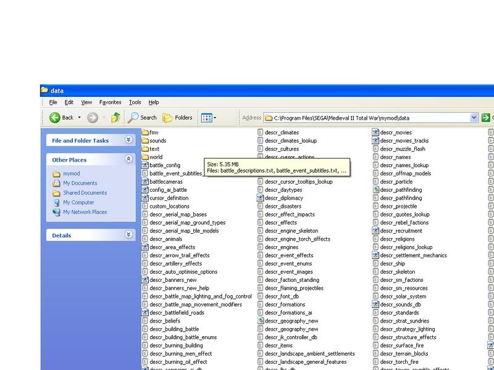Select descr_aerial_map_ground_types file name
494x370 pixels.
click(188, 223)
